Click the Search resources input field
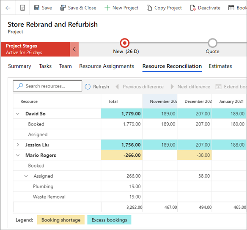Screen dimensions: 247x230 coord(47,86)
